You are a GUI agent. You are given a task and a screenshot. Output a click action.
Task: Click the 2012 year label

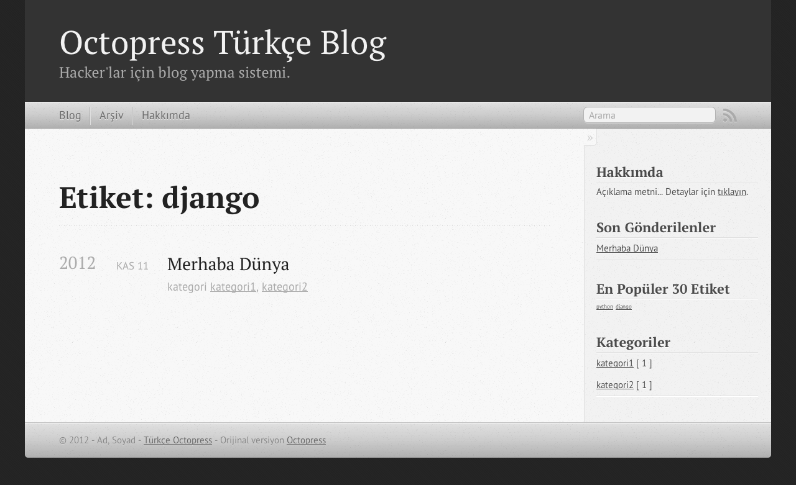point(77,263)
